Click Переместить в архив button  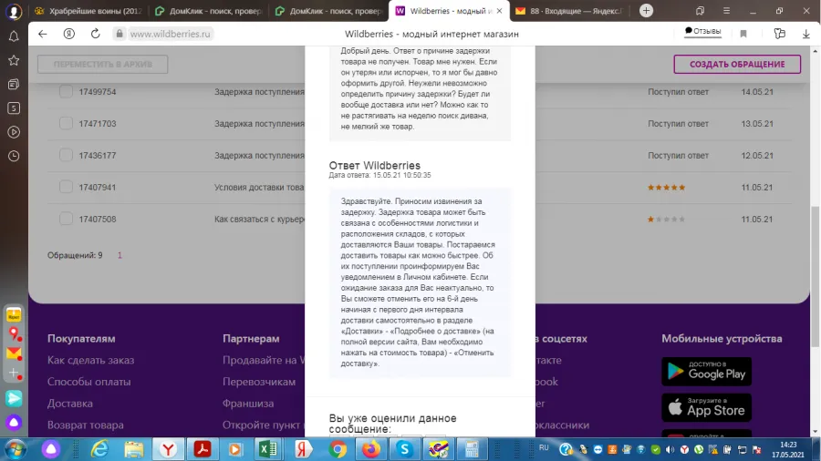point(102,65)
